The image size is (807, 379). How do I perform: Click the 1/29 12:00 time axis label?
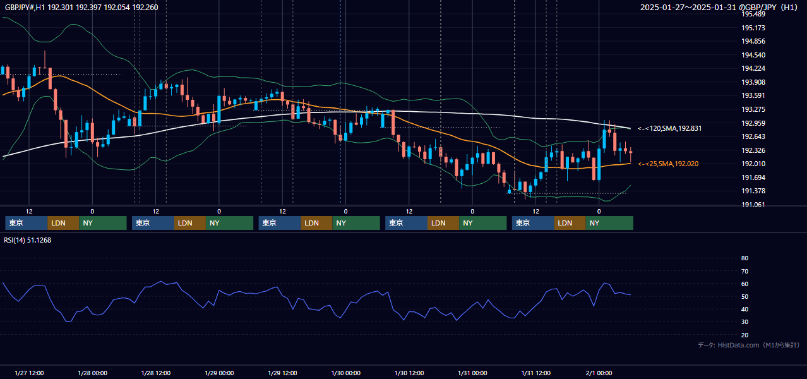tap(282, 373)
